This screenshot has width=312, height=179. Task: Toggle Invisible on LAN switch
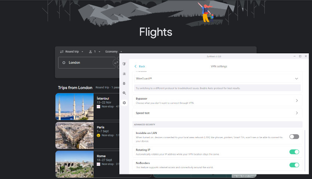point(294,137)
